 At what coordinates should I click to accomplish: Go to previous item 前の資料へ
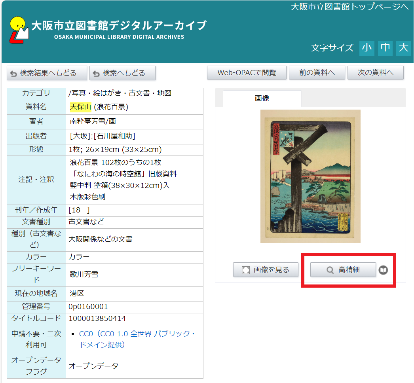(317, 72)
